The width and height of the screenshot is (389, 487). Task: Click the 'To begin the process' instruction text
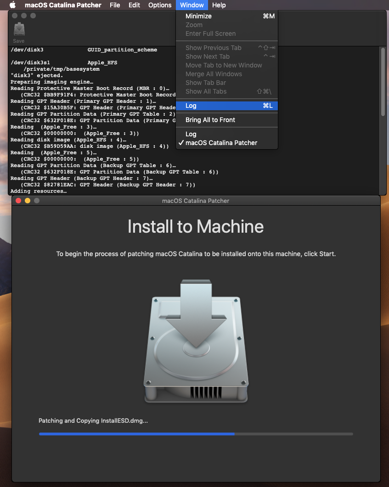(x=196, y=254)
